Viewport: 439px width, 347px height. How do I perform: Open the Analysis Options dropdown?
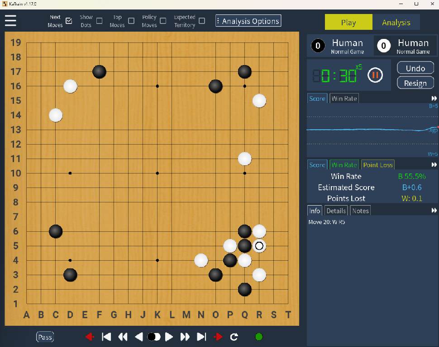(x=248, y=21)
